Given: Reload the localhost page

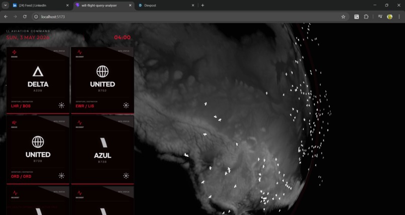Looking at the screenshot, I should [x=25, y=17].
